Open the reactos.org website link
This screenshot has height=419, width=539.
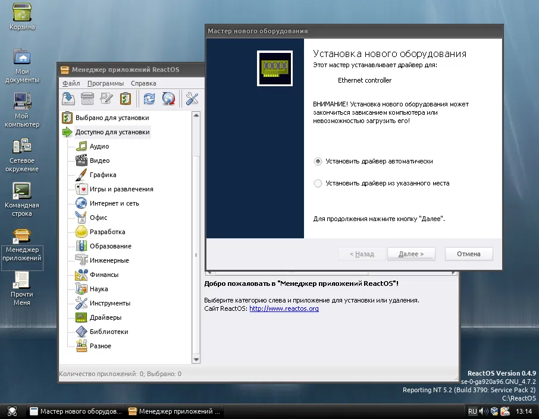(284, 308)
